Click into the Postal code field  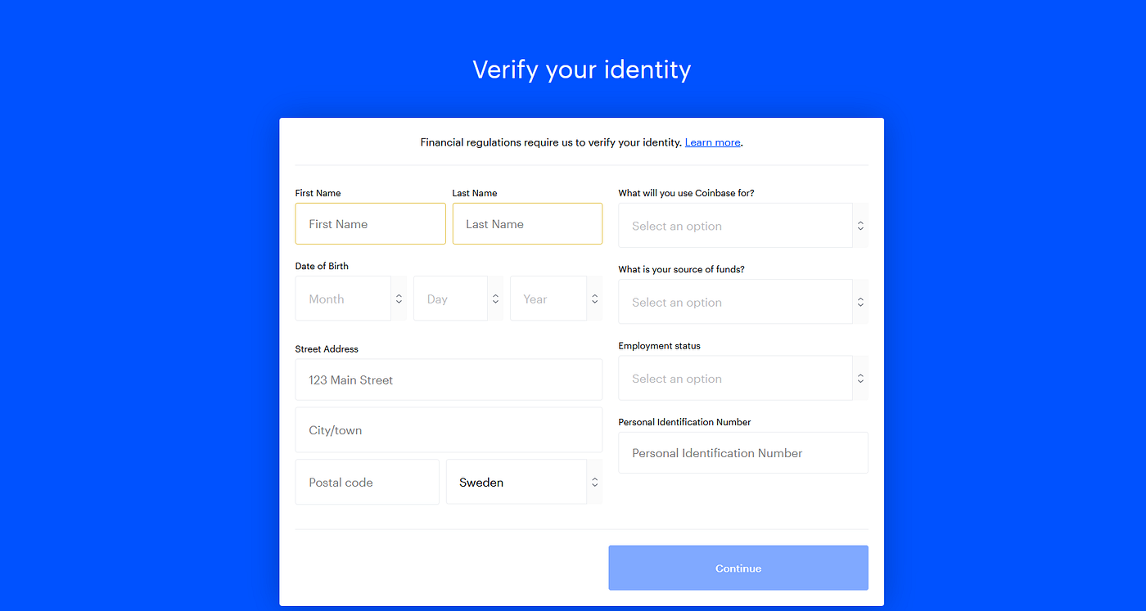click(x=367, y=482)
